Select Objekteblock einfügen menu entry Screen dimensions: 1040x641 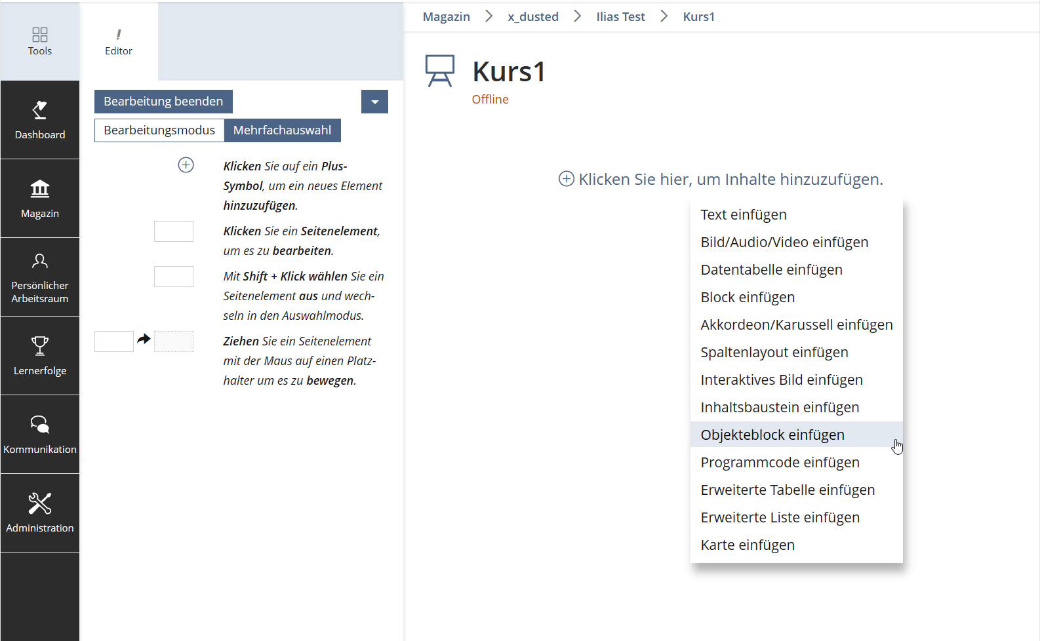point(772,435)
